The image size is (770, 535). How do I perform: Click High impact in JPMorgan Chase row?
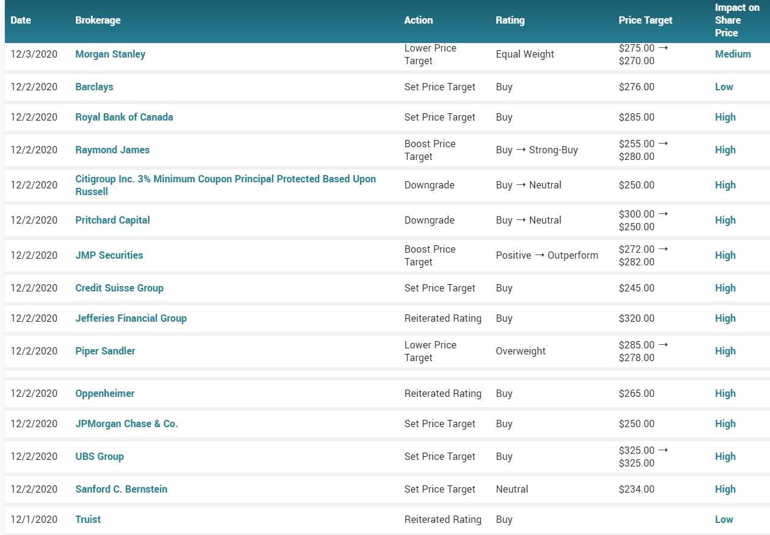pyautogui.click(x=725, y=424)
